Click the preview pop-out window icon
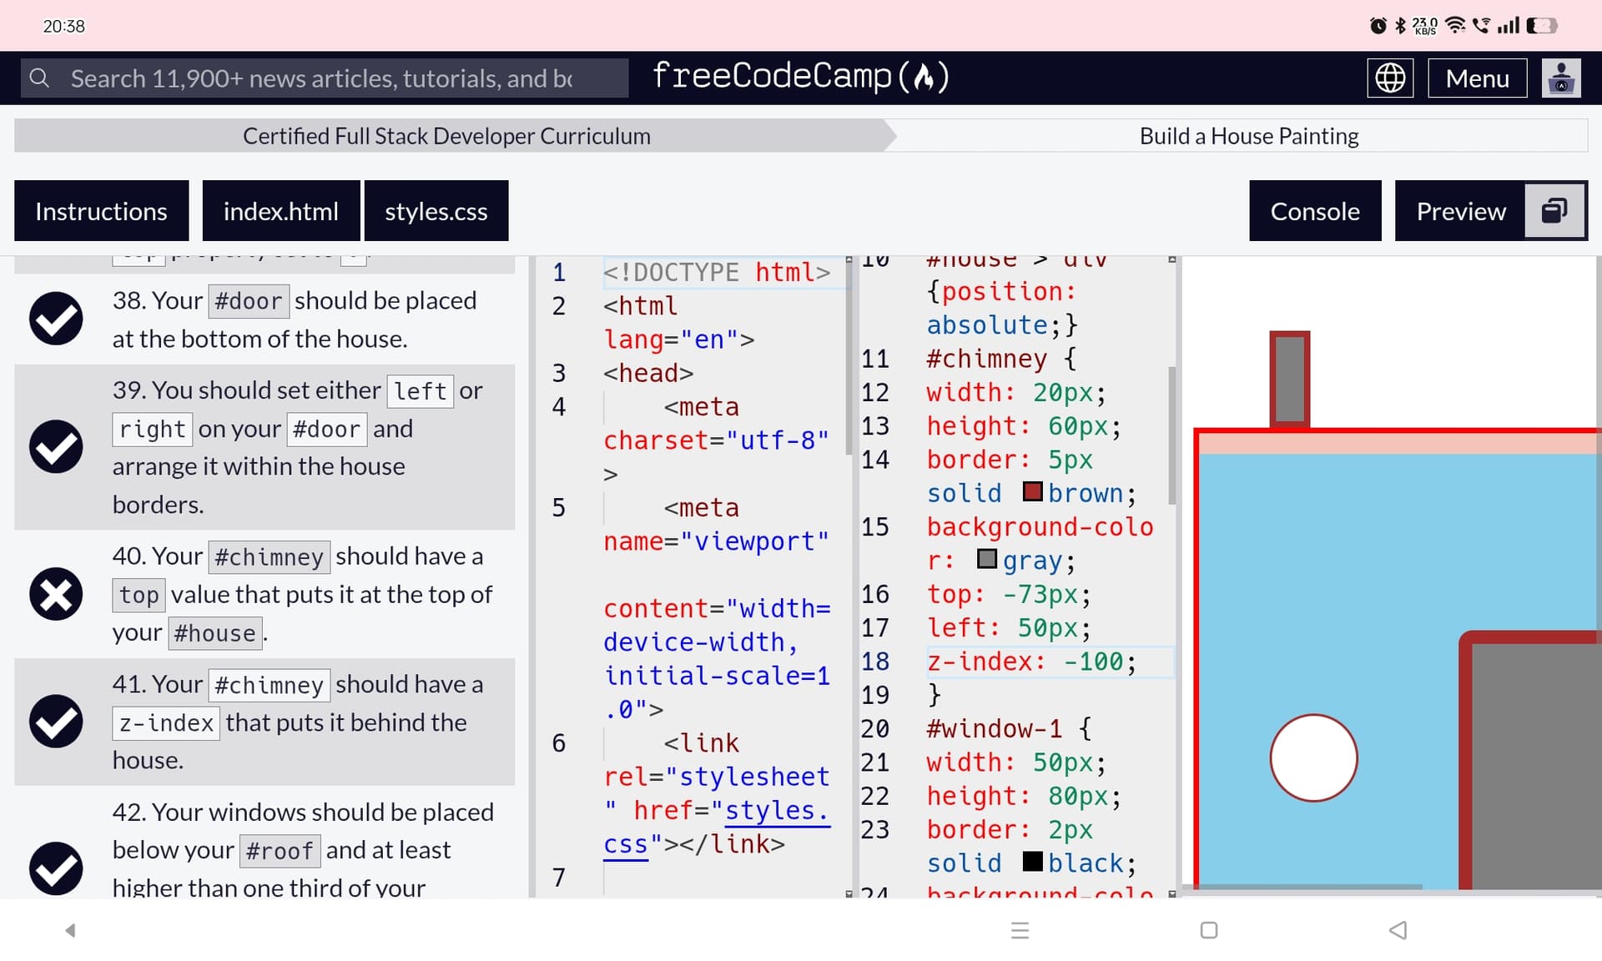This screenshot has height=961, width=1602. (x=1554, y=211)
